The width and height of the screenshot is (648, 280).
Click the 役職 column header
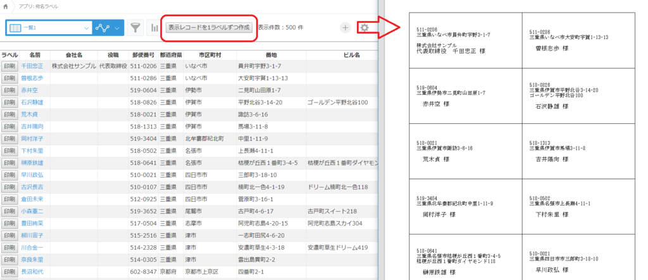(x=113, y=55)
